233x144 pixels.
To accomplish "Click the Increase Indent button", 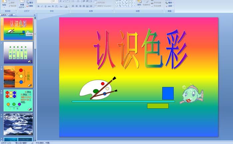I will (x=87, y=1).
